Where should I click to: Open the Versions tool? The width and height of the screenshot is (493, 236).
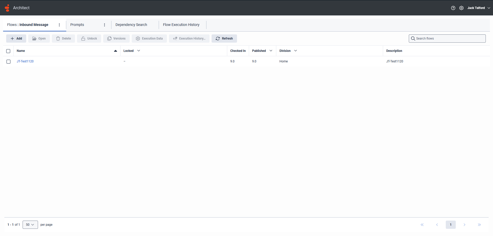[x=109, y=38]
